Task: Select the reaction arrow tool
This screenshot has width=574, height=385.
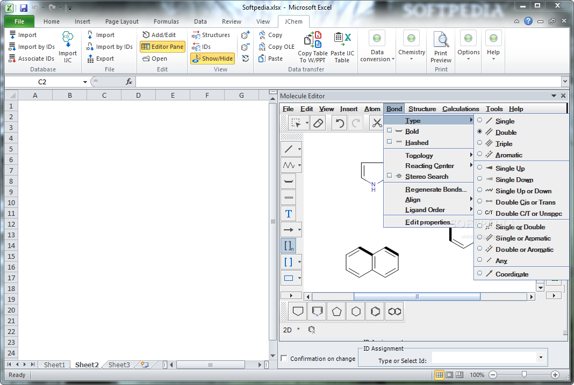Action: pos(289,230)
